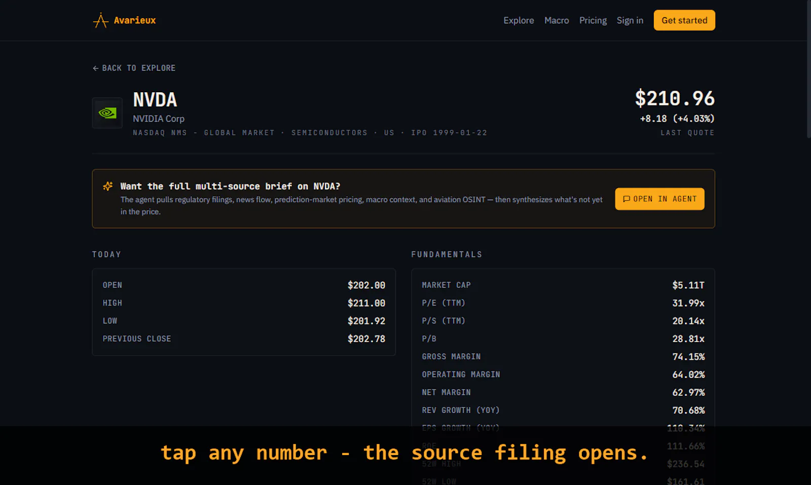Click the PREVIOUS CLOSE row label

[x=137, y=339]
